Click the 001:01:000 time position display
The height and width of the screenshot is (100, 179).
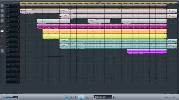tap(100, 97)
